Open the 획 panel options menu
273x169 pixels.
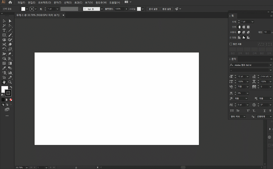coord(271,16)
